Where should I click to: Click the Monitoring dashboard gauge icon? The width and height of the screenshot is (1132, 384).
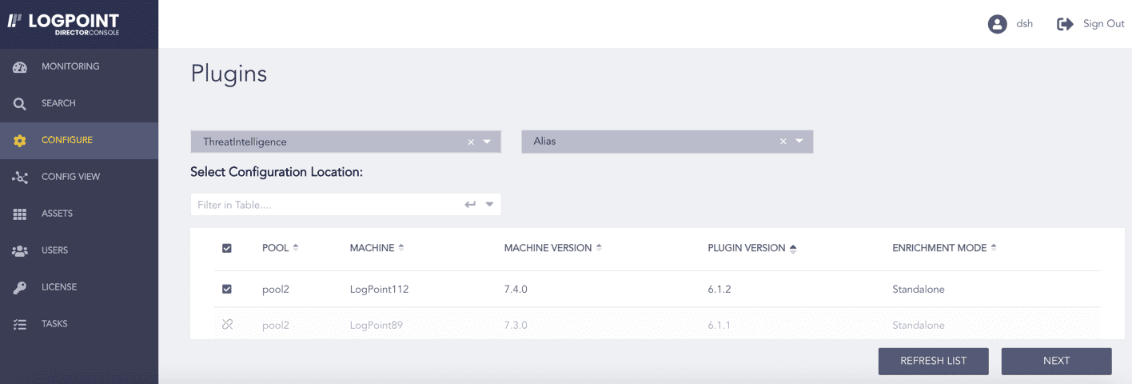click(20, 67)
